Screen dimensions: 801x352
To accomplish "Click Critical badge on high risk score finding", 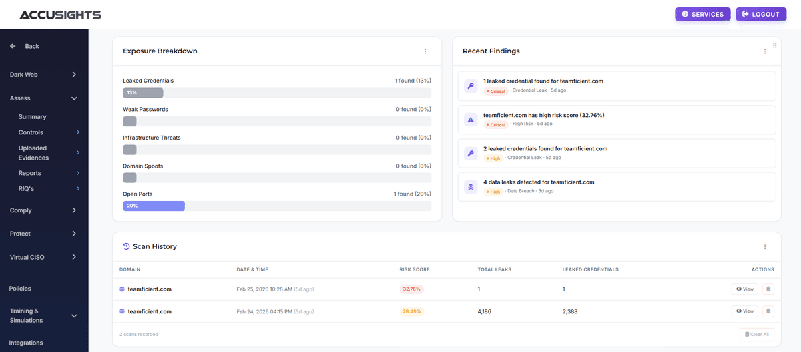I will [x=495, y=124].
